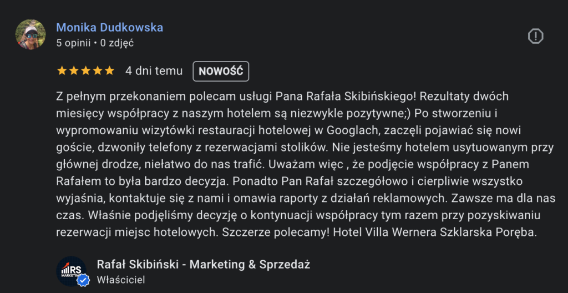Click the second rating star
The image size is (568, 293).
click(74, 71)
